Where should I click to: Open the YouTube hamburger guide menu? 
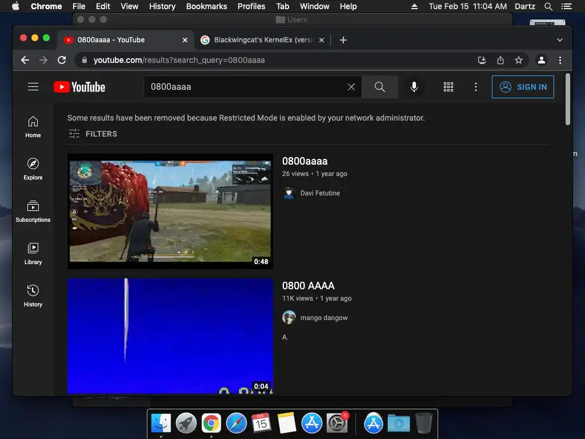pyautogui.click(x=33, y=87)
